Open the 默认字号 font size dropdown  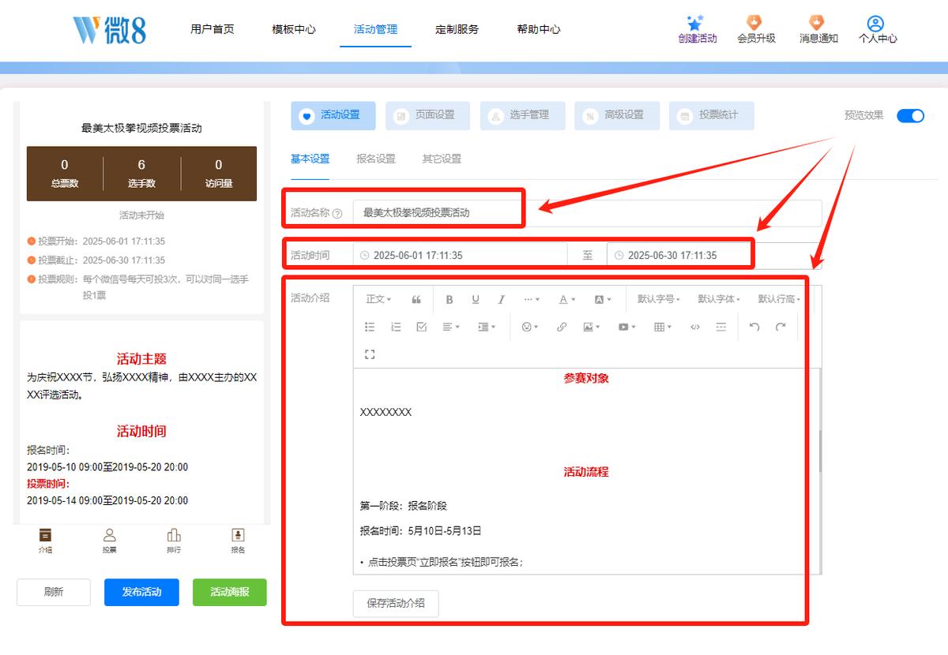coord(659,300)
